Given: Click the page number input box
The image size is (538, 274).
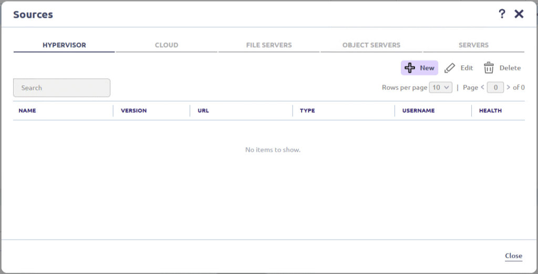Looking at the screenshot, I should click(495, 87).
